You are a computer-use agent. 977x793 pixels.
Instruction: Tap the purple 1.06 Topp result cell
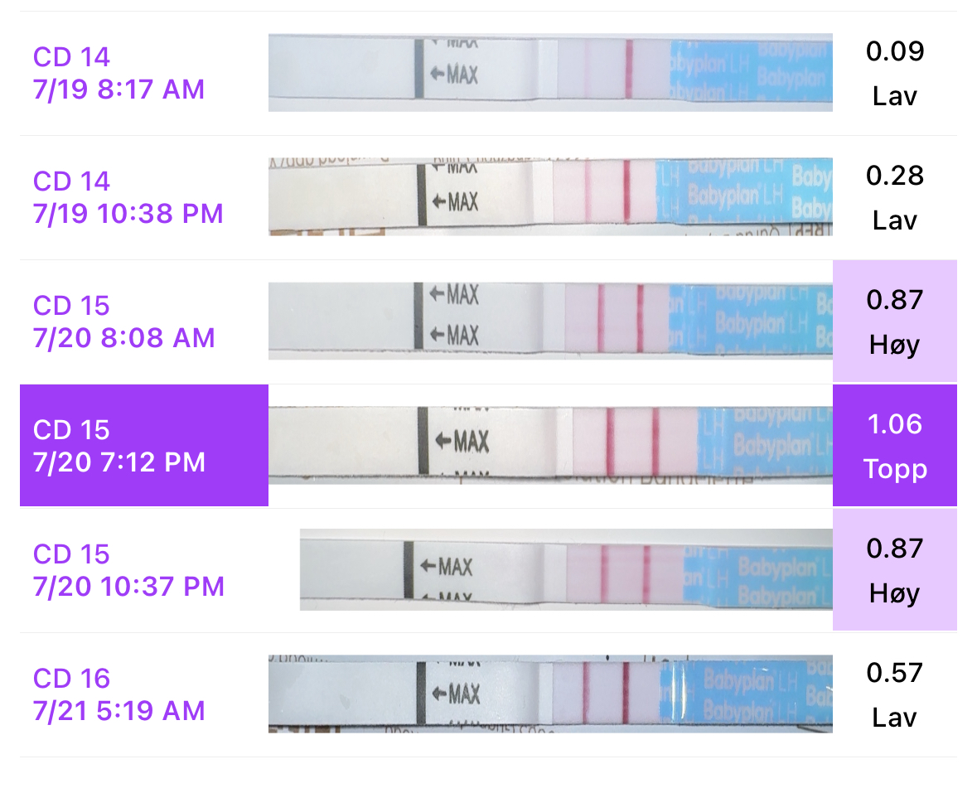(x=894, y=446)
